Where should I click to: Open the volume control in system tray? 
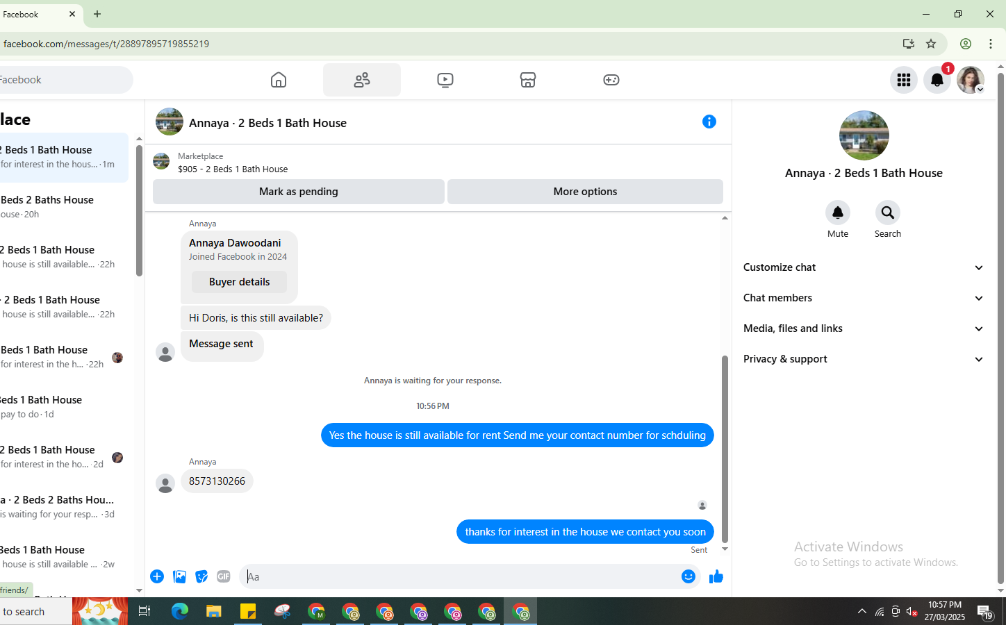[912, 612]
